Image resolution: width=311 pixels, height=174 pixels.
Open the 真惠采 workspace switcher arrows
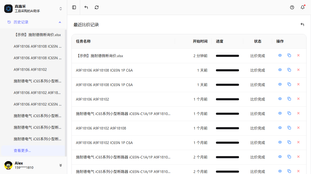point(61,9)
